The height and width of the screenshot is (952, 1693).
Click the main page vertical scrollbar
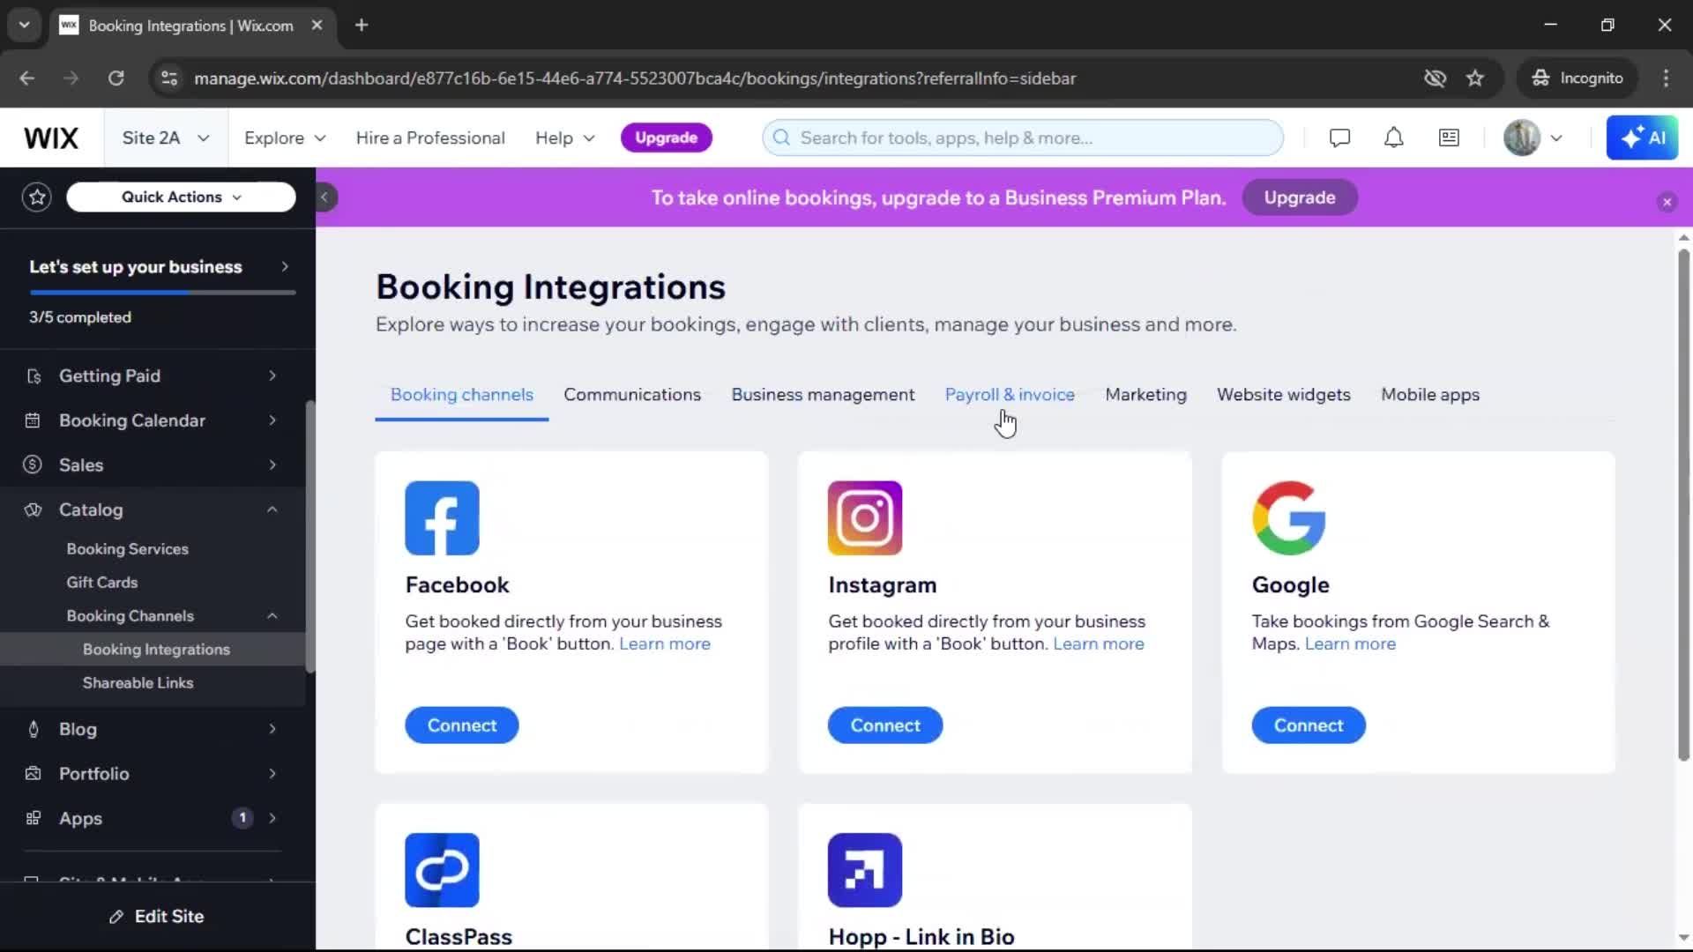pos(1684,504)
